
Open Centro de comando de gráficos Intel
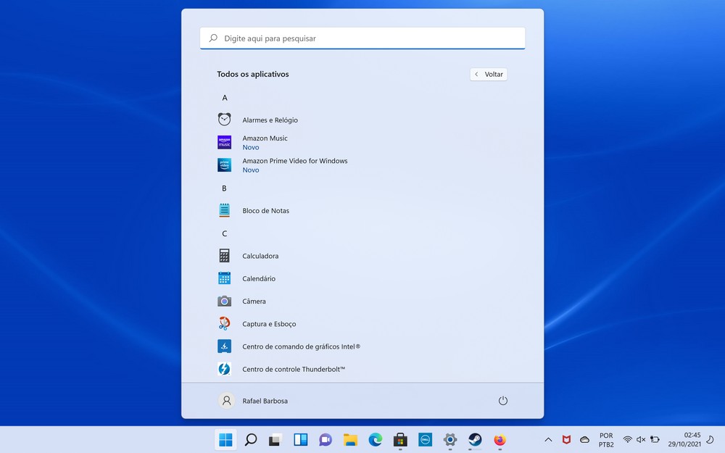click(301, 347)
